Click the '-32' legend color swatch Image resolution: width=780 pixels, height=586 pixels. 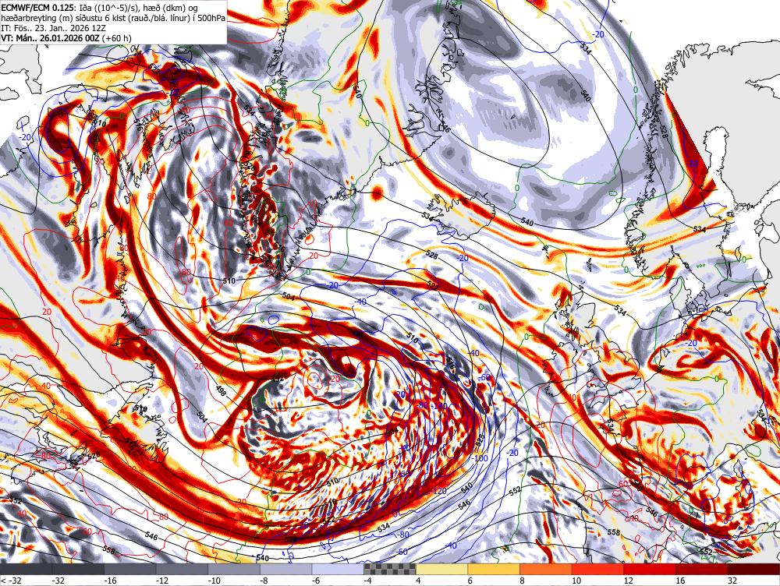click(78, 569)
